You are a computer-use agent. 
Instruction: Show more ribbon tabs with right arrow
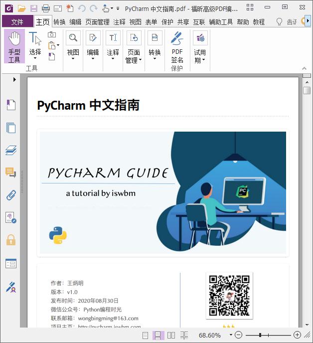[x=308, y=21]
